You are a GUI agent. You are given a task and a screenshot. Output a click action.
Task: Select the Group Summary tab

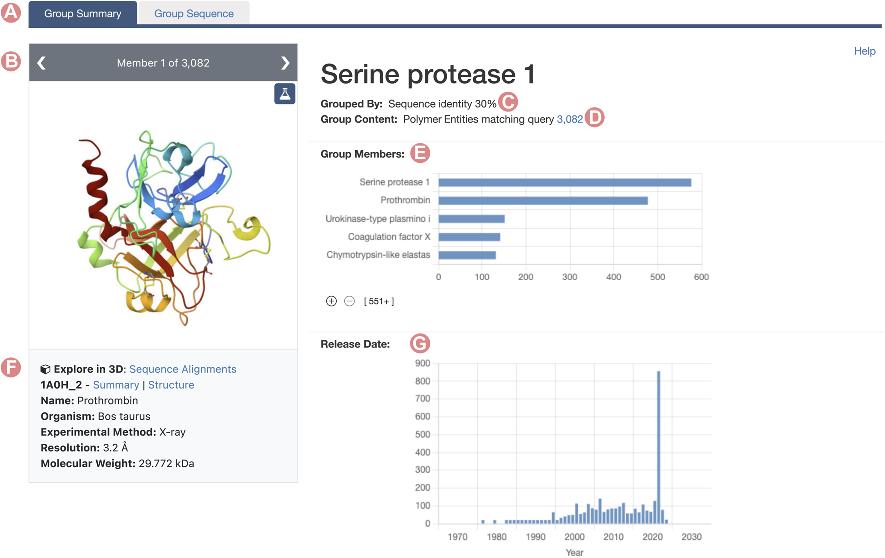(x=83, y=13)
